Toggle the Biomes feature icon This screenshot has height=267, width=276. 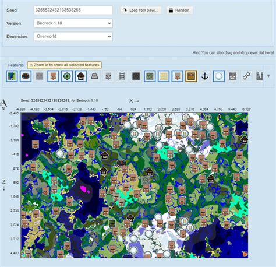pos(12,76)
